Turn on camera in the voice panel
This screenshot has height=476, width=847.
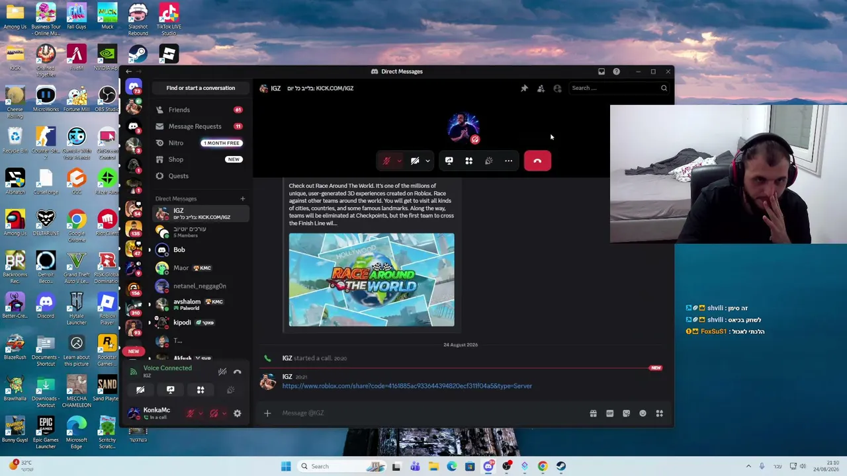click(140, 390)
